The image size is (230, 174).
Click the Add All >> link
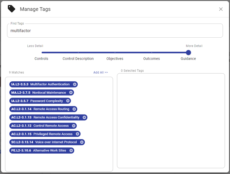101,72
